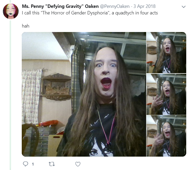Click the reply count number 1
Image resolution: width=192 pixels, height=170 pixels.
[33, 164]
